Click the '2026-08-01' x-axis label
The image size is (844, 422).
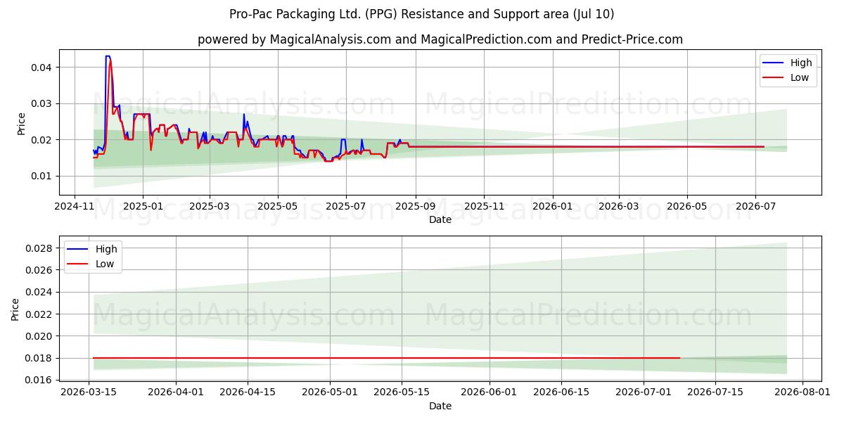[x=802, y=394]
